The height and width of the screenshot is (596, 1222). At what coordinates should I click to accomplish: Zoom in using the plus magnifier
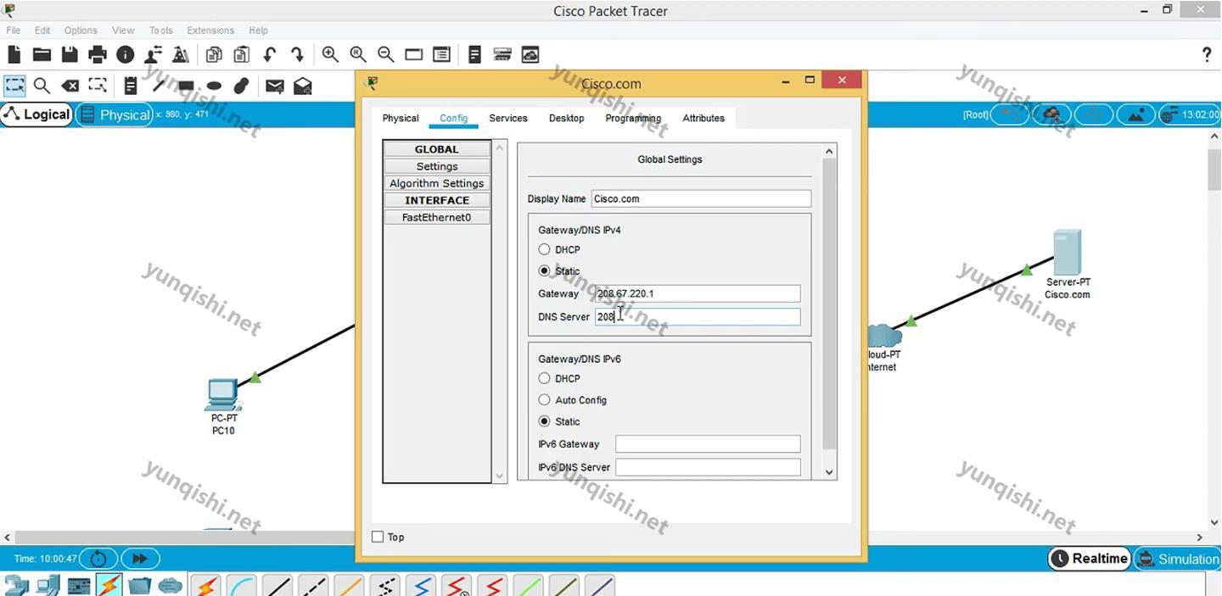click(330, 54)
